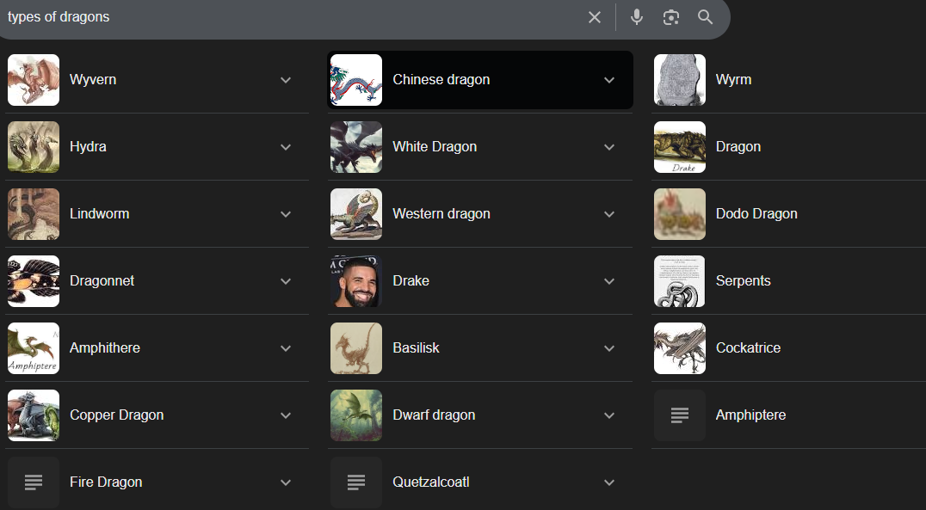The width and height of the screenshot is (926, 510).
Task: Open the Drake photo thumbnail
Action: click(356, 281)
